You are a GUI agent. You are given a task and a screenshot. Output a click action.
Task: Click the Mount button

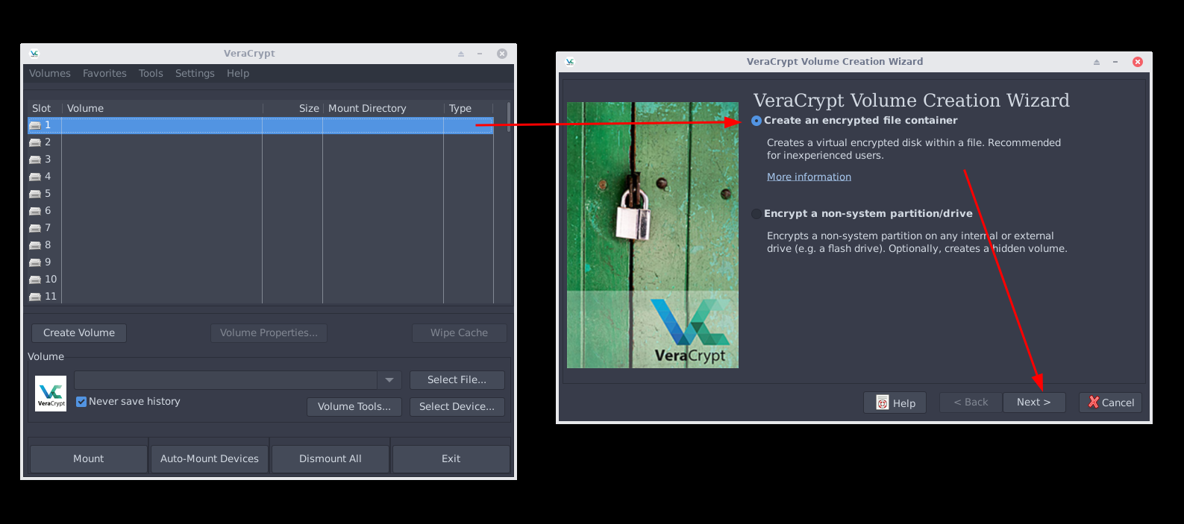click(88, 459)
